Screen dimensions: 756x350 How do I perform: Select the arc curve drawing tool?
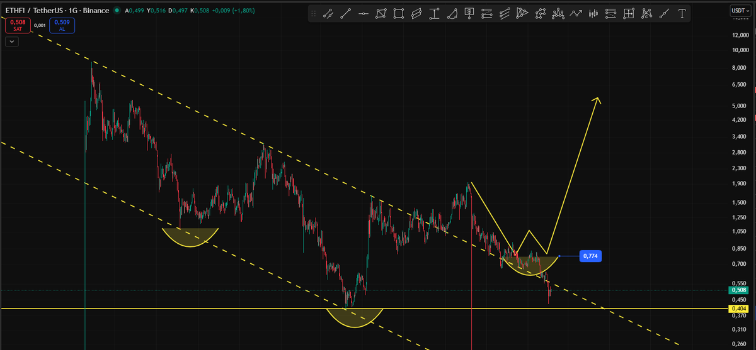(452, 13)
